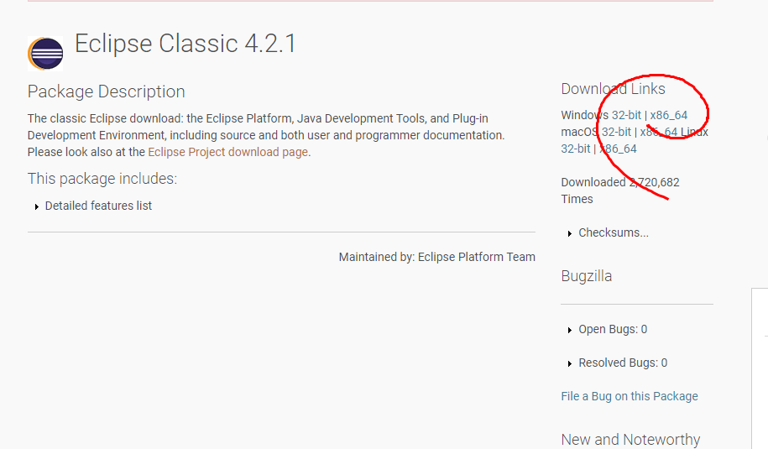Click the New and Noteworthy heading
Viewport: 768px width, 449px height.
click(630, 439)
